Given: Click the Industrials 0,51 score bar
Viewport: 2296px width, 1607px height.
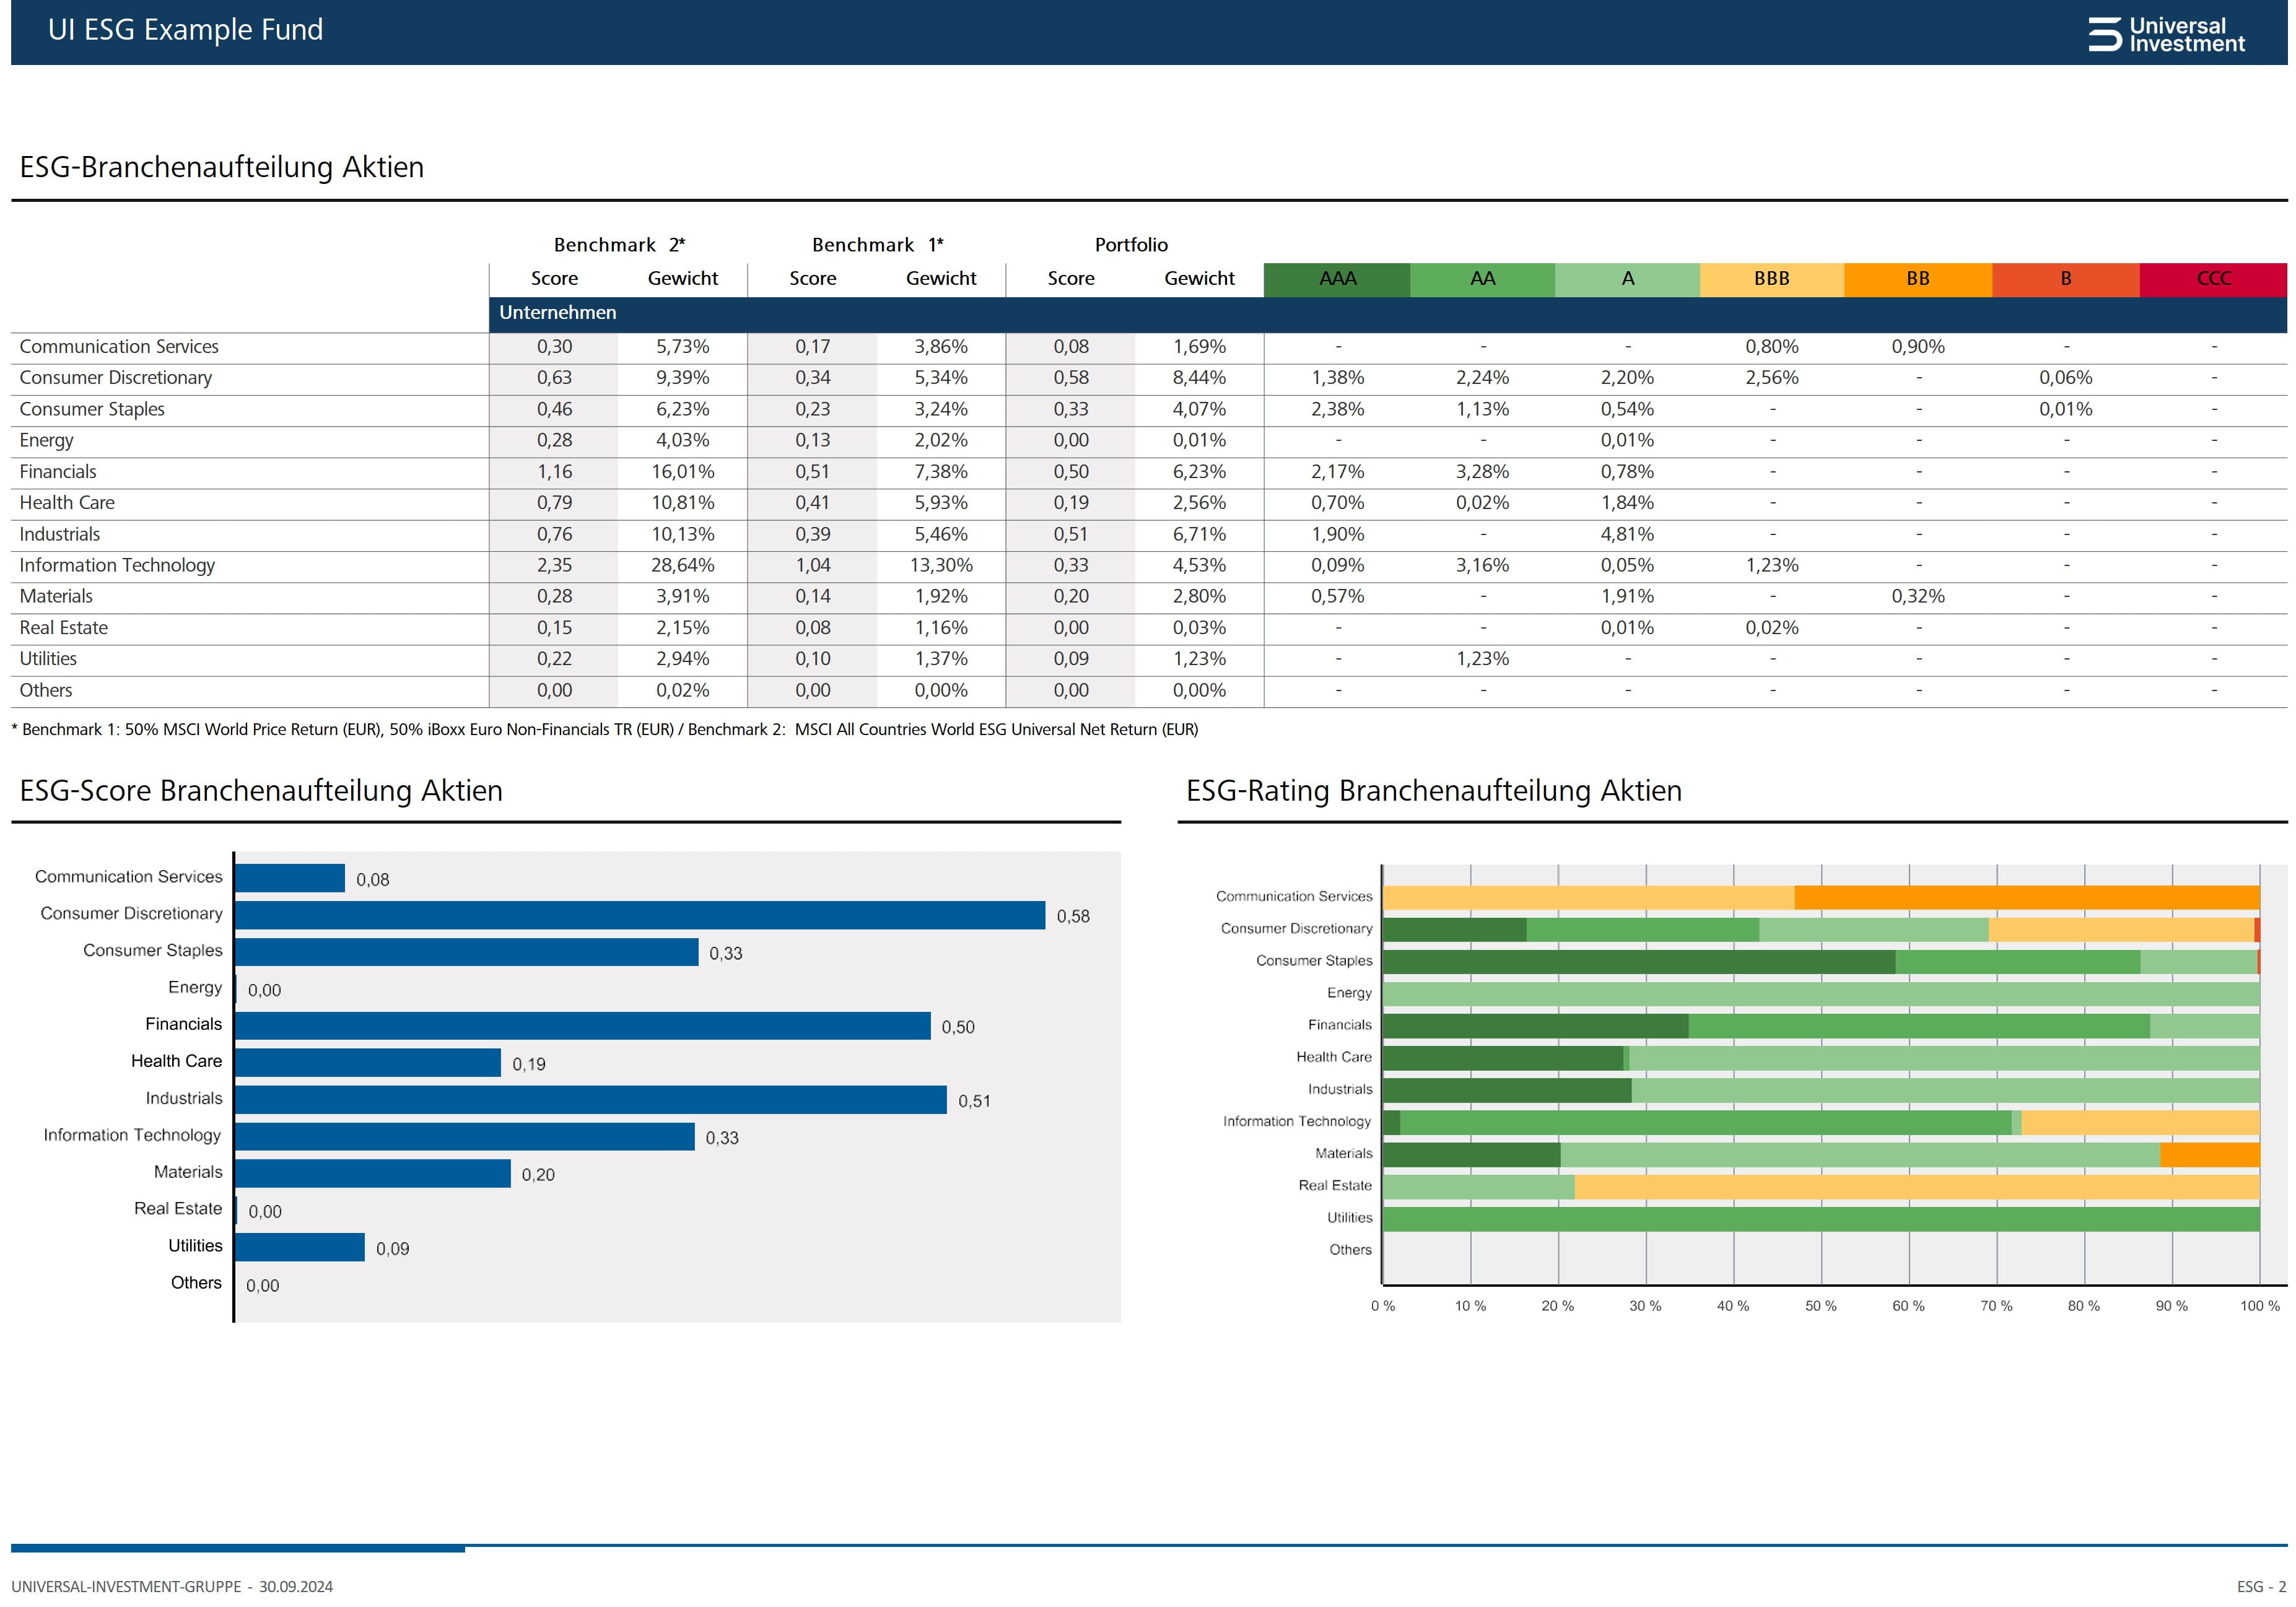Looking at the screenshot, I should [x=591, y=1100].
